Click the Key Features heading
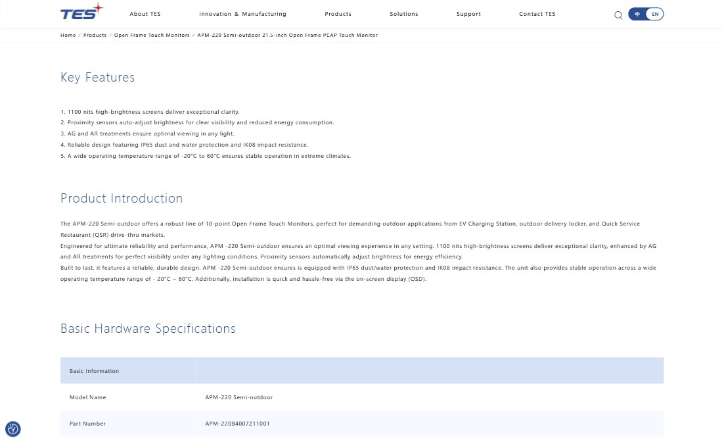724x442 pixels. (97, 78)
